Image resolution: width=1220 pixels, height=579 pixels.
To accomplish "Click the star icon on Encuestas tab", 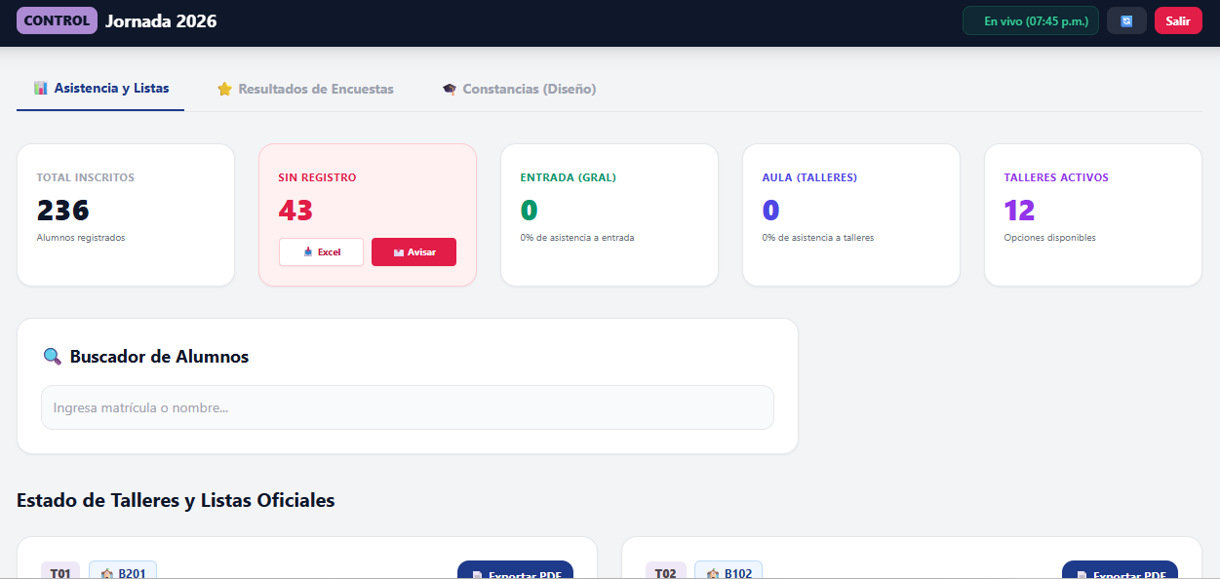I will point(224,89).
